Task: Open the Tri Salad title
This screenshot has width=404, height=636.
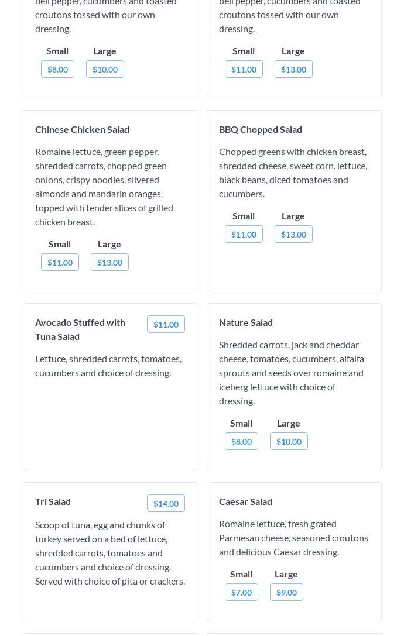Action: point(53,501)
